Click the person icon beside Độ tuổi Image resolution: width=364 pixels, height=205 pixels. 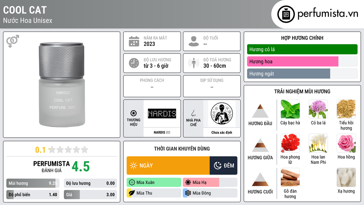click(x=194, y=41)
